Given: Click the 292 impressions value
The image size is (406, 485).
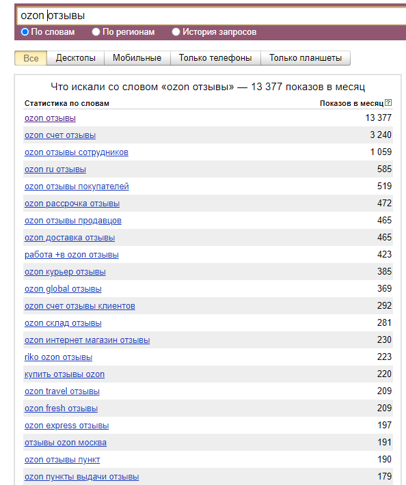Looking at the screenshot, I should click(x=385, y=305).
